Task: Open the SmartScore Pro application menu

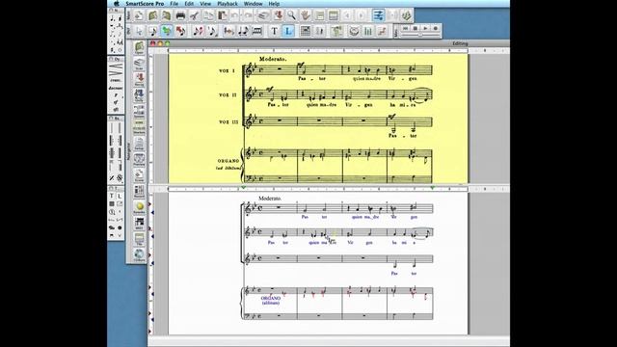Action: point(145,4)
